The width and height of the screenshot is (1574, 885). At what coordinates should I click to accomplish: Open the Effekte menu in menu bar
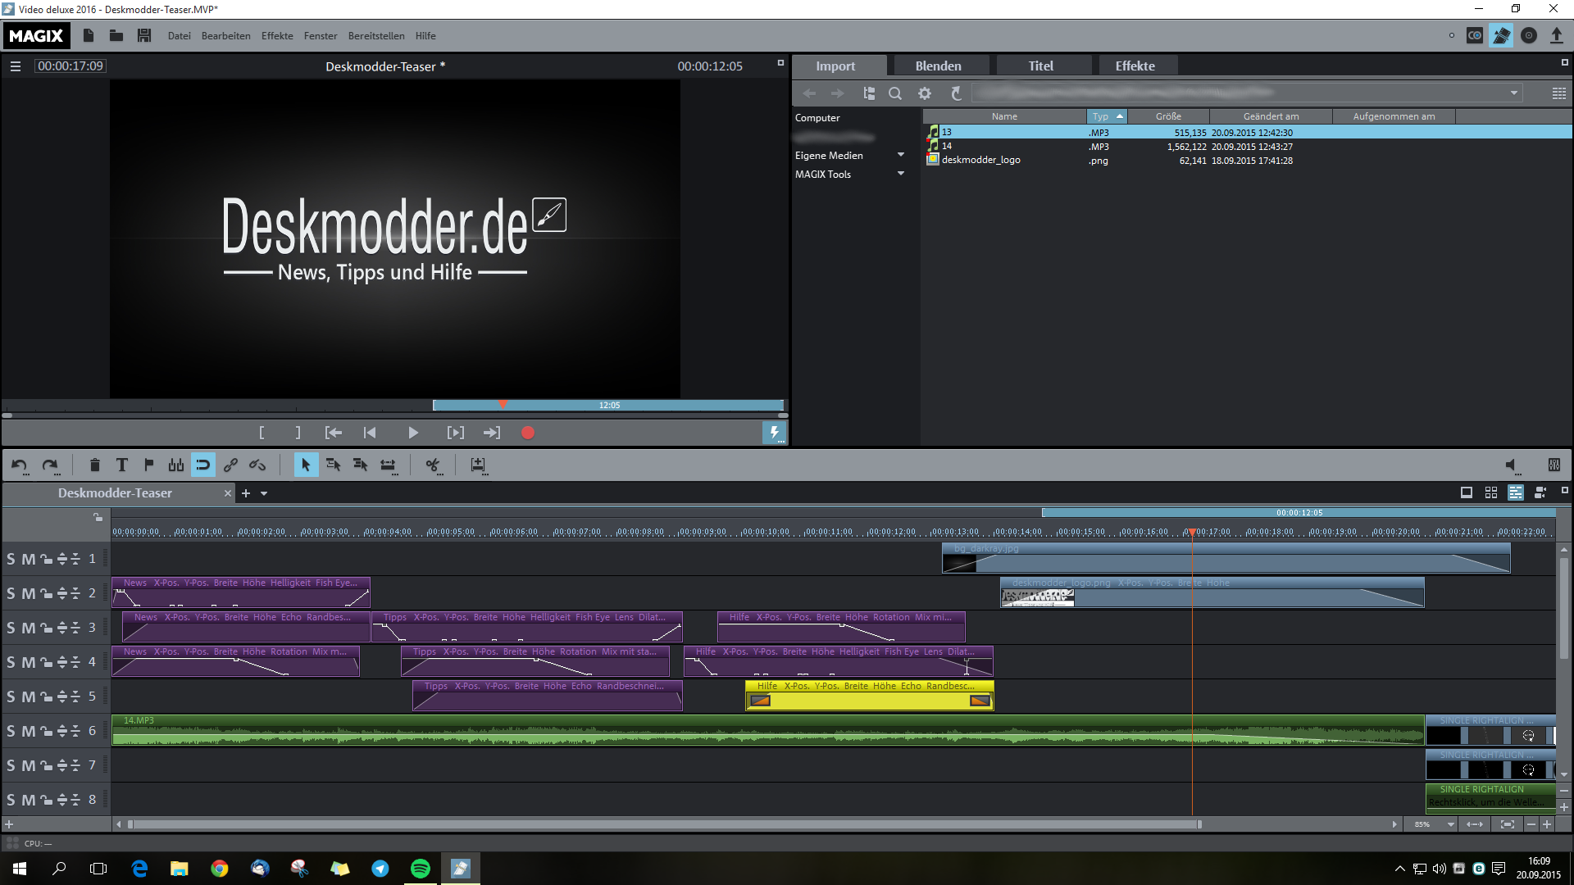point(277,35)
